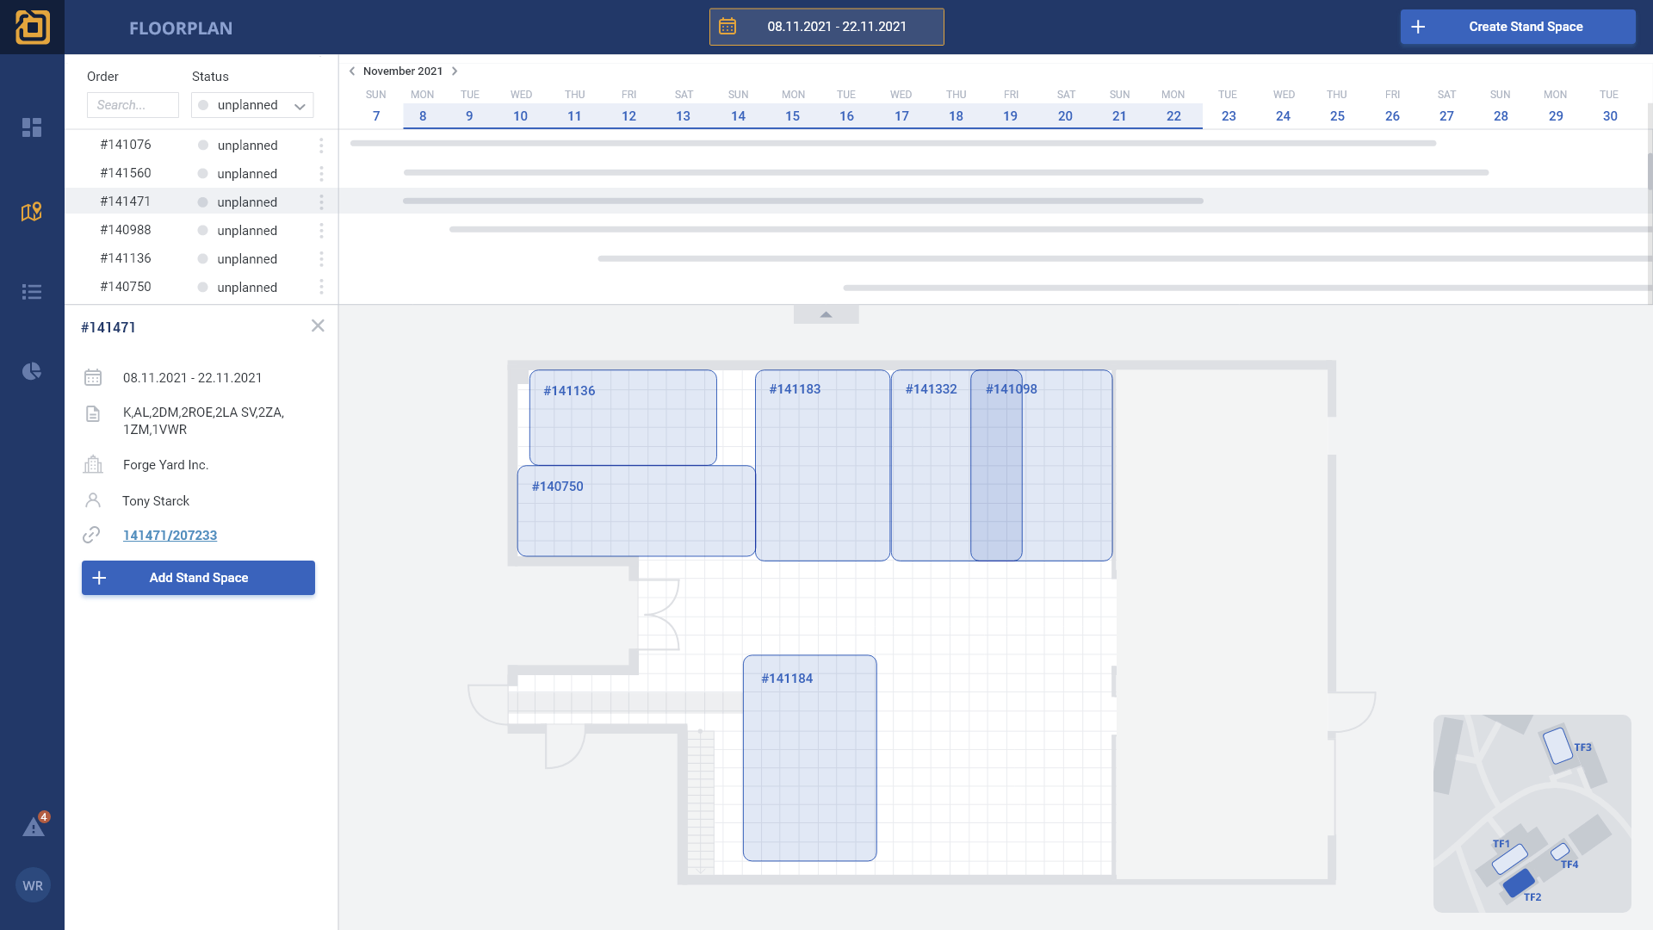Viewport: 1653px width, 930px height.
Task: Close the #141471 details panel
Action: [x=318, y=325]
